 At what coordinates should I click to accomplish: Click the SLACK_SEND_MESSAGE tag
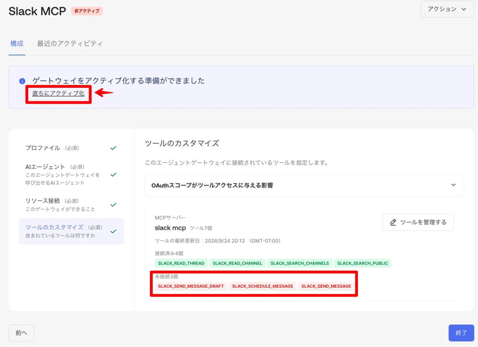[326, 286]
